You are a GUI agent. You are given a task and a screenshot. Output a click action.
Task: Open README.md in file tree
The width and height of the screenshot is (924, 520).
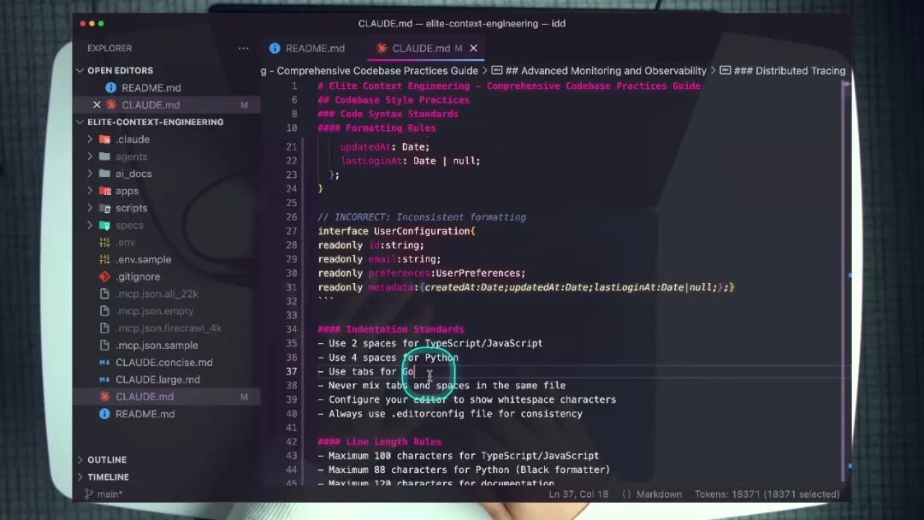[x=145, y=413]
